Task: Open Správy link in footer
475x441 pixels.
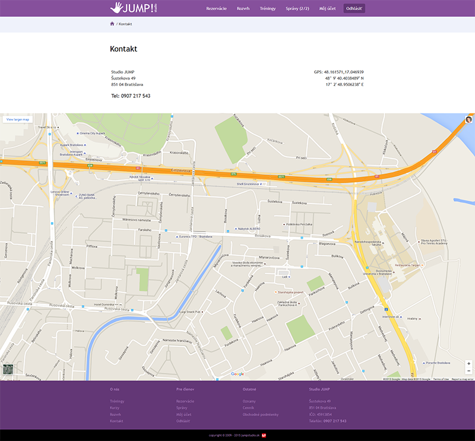Action: pos(182,408)
